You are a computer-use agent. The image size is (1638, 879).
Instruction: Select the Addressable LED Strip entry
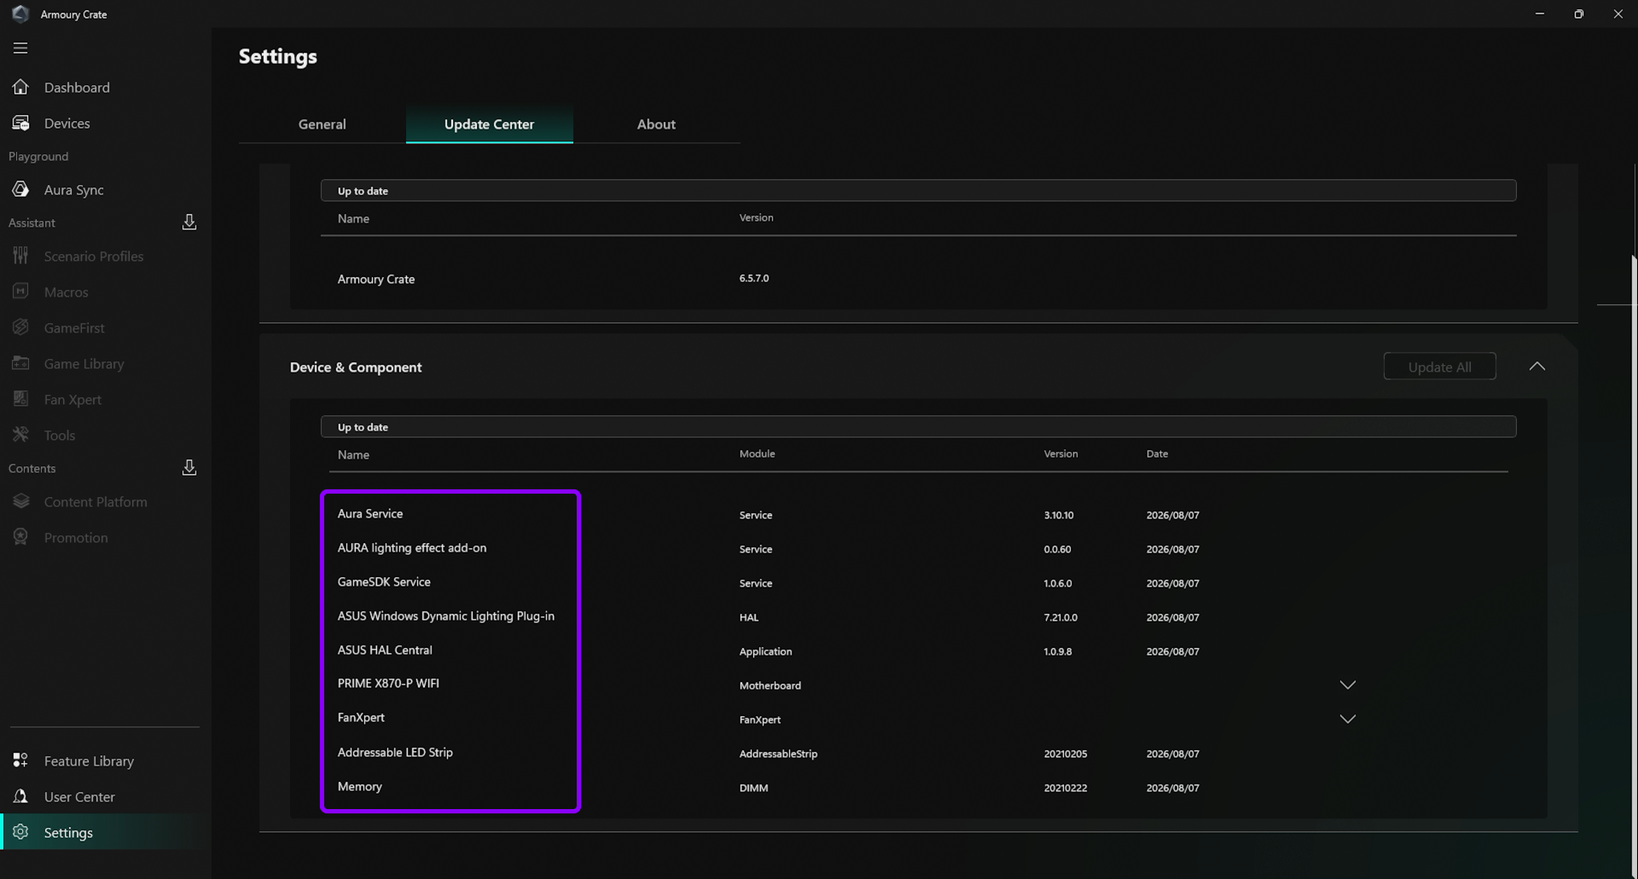pyautogui.click(x=395, y=753)
